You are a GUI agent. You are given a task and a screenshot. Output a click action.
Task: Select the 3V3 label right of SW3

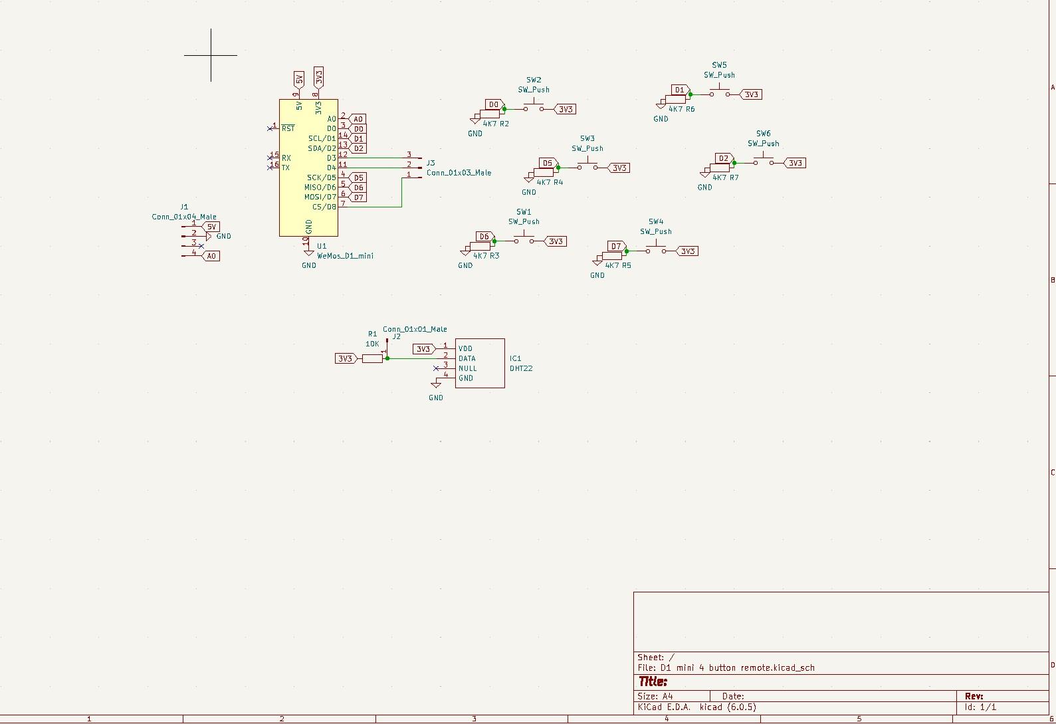[619, 168]
